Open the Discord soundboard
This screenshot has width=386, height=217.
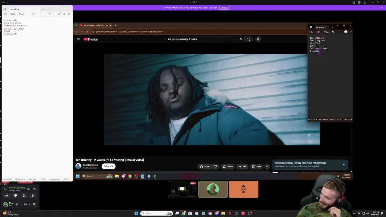tap(33, 196)
